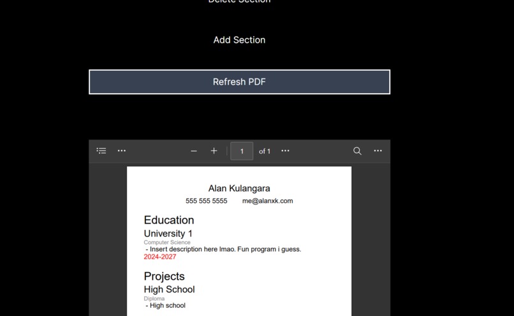This screenshot has width=514, height=316.
Task: Open PDF search with magnifier icon
Action: [x=357, y=150]
